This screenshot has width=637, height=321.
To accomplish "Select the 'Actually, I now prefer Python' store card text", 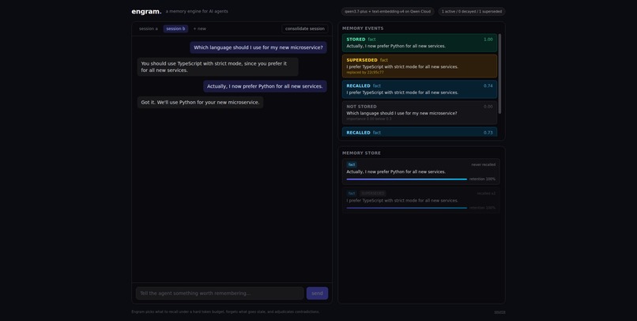I will tap(396, 172).
